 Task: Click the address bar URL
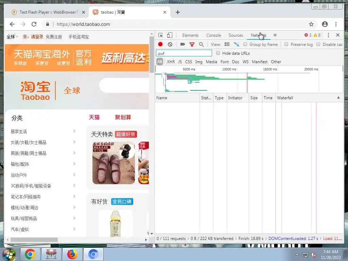click(x=83, y=24)
